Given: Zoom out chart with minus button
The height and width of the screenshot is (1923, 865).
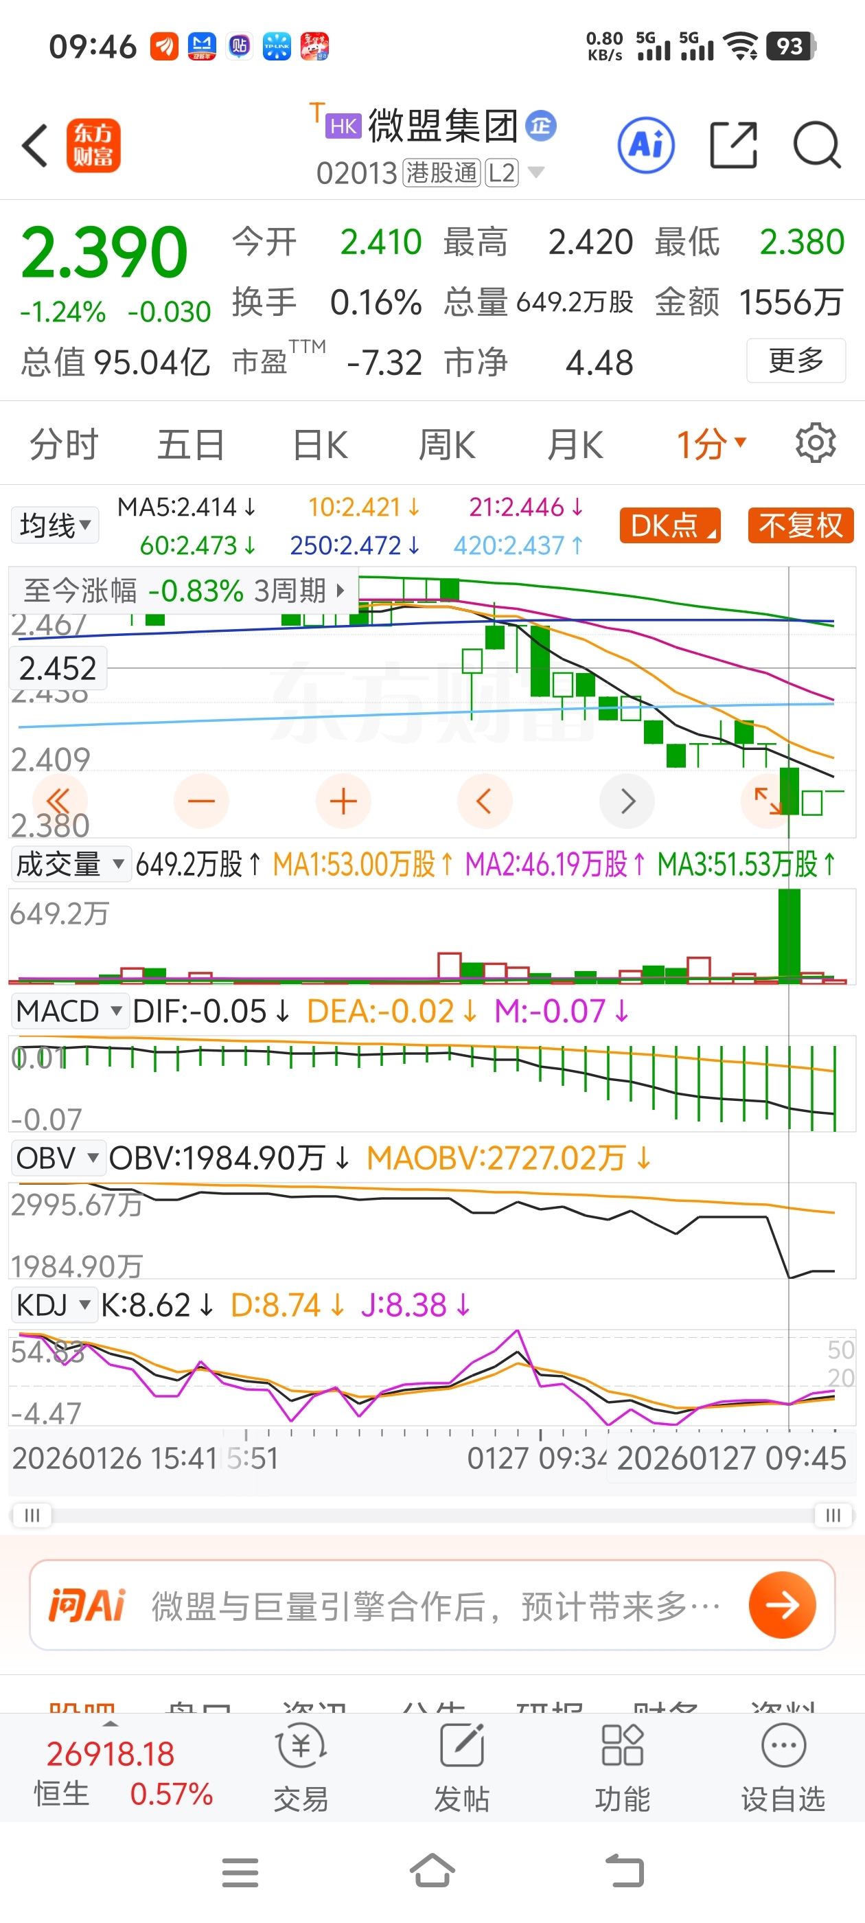Looking at the screenshot, I should pyautogui.click(x=200, y=801).
